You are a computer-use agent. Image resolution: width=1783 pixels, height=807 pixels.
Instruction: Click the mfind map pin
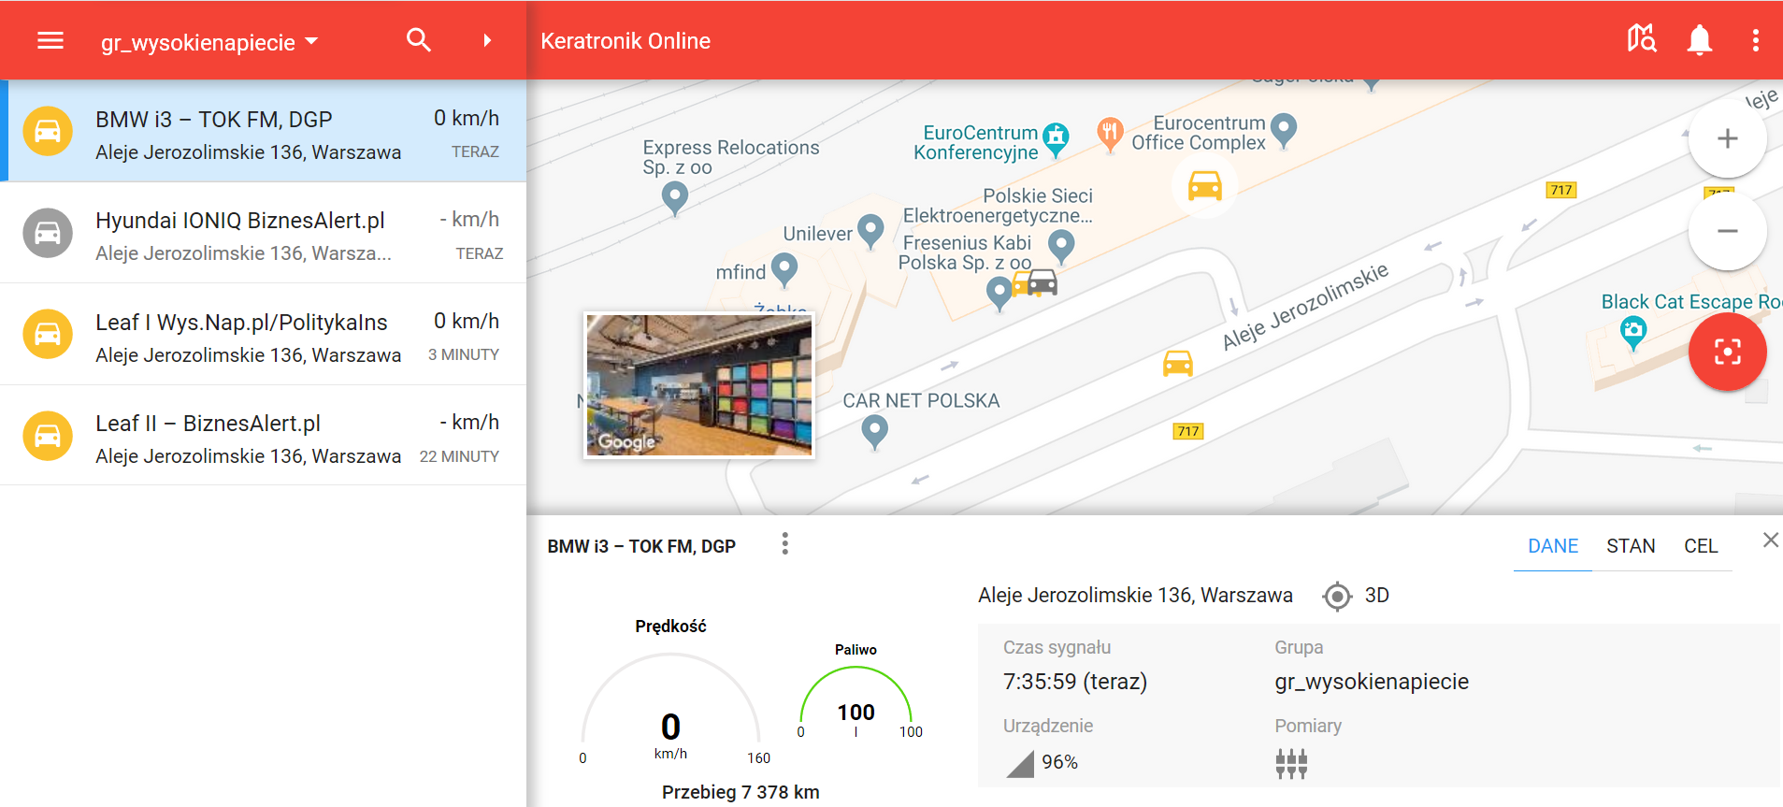[784, 269]
